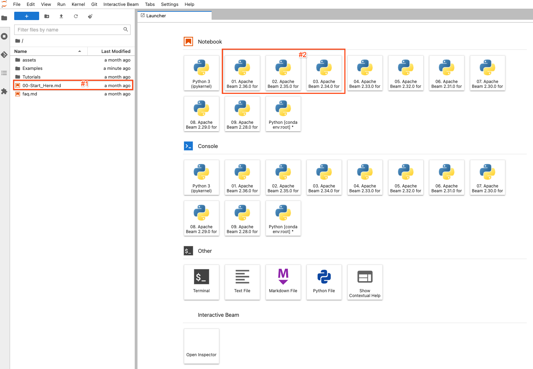Image resolution: width=533 pixels, height=369 pixels.
Task: Open the Examples folder
Action: click(32, 68)
